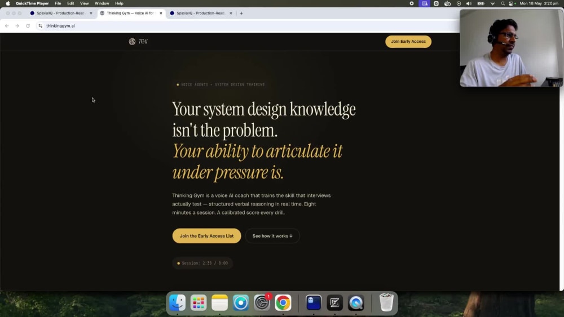
Task: Open the Wi-Fi menu
Action: 492,3
